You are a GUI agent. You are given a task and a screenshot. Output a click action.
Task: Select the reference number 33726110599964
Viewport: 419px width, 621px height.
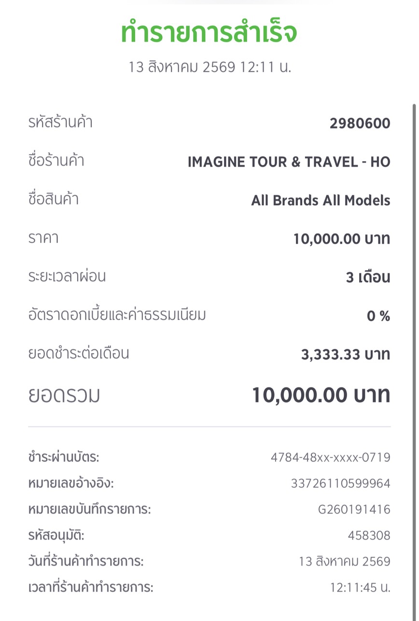(340, 483)
